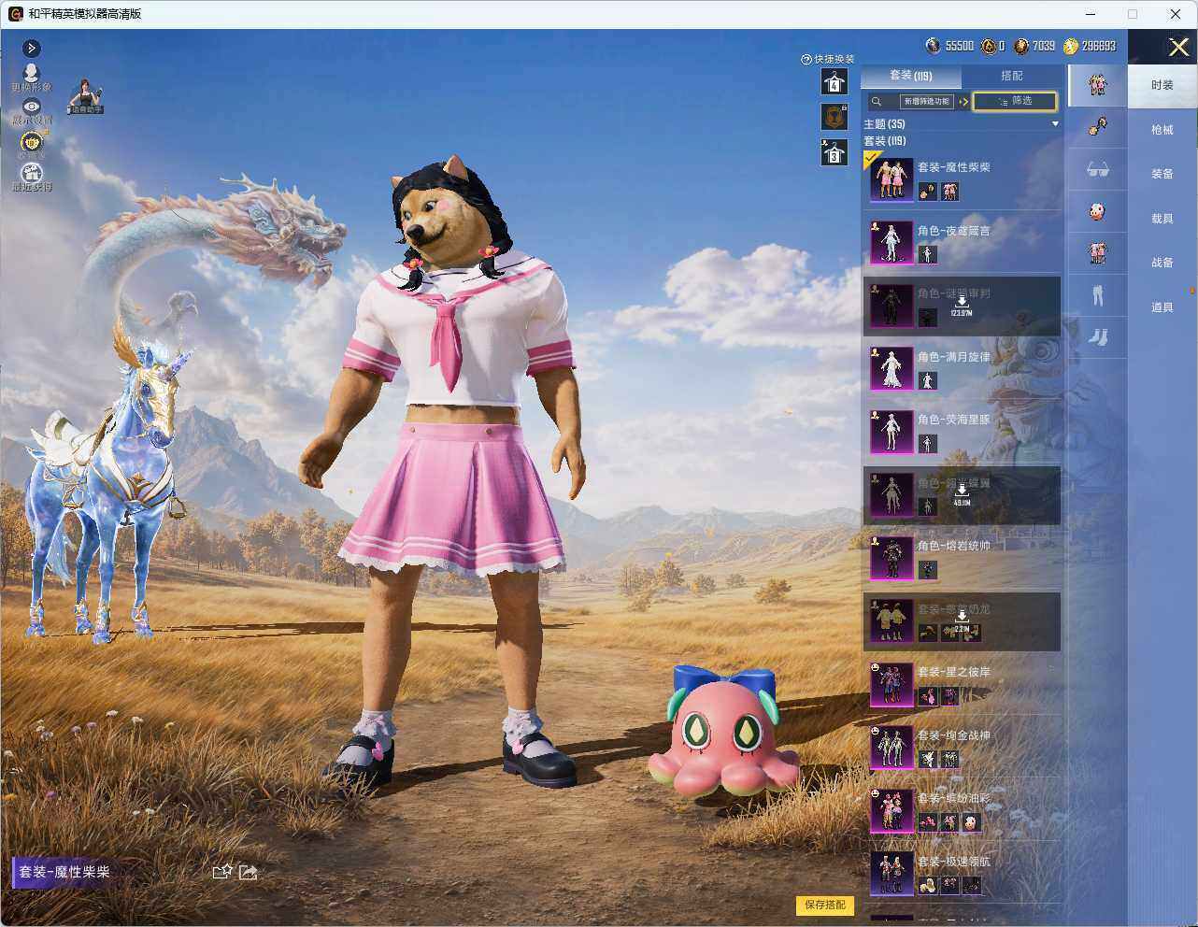Image resolution: width=1198 pixels, height=927 pixels.
Task: Click the 套装-极速领航 name
Action: point(954,862)
